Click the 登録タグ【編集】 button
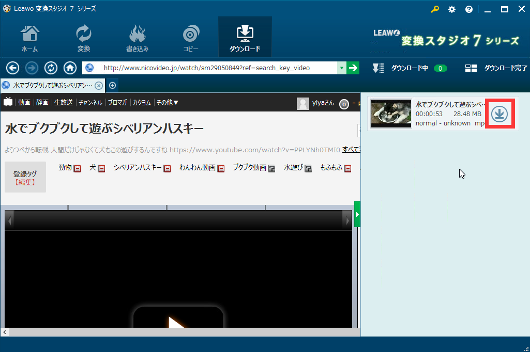The image size is (530, 352). [x=25, y=177]
